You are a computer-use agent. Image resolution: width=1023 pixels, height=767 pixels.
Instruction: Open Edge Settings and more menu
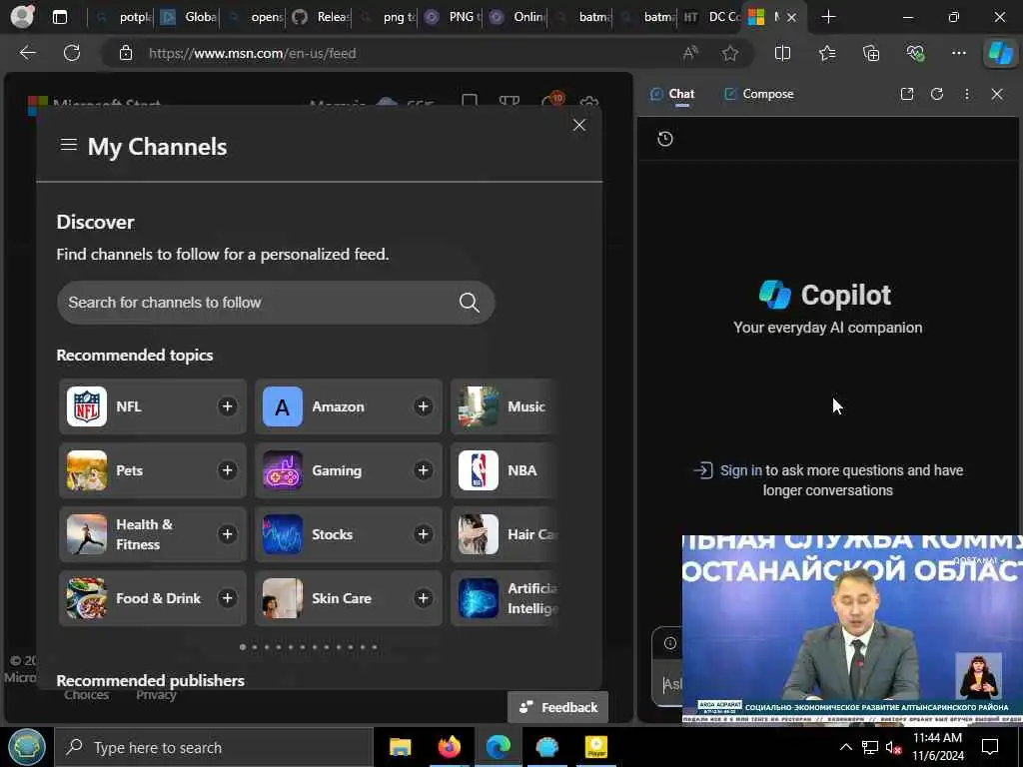click(x=959, y=54)
